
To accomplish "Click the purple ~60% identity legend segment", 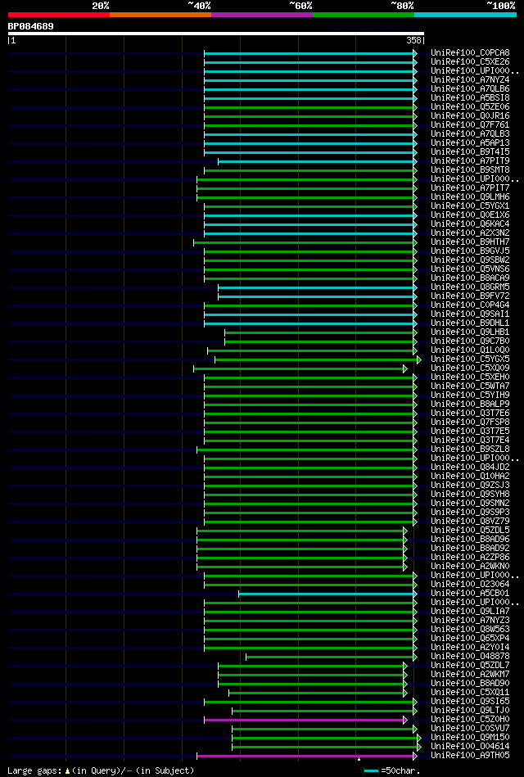I will click(x=262, y=15).
